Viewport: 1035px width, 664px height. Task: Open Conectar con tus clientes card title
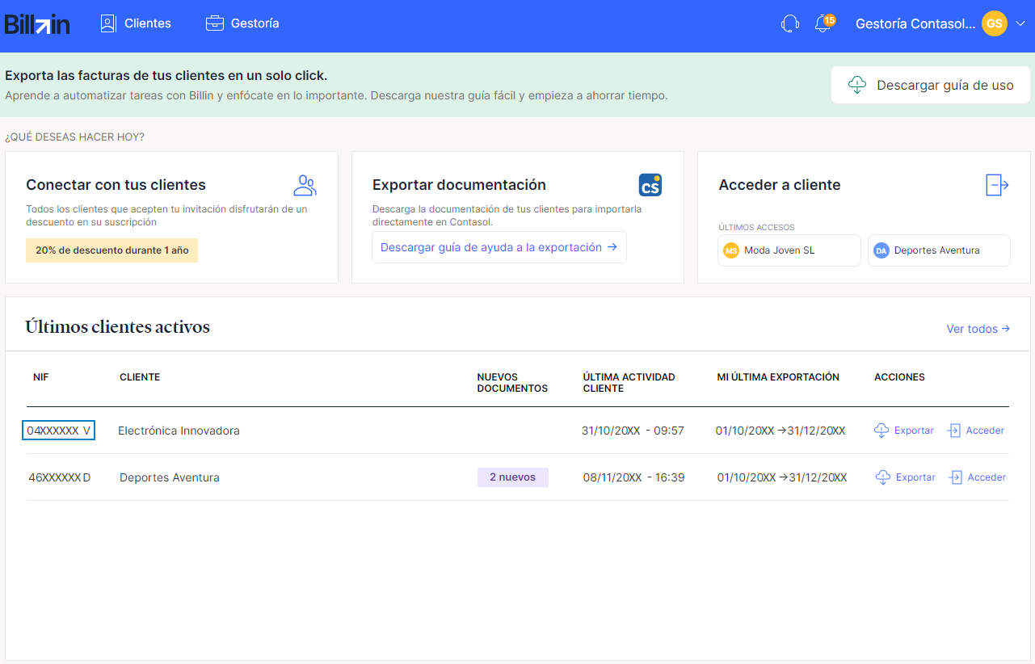[x=116, y=185]
